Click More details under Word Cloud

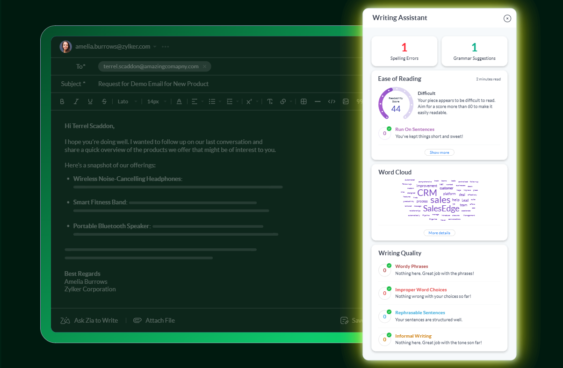tap(439, 233)
